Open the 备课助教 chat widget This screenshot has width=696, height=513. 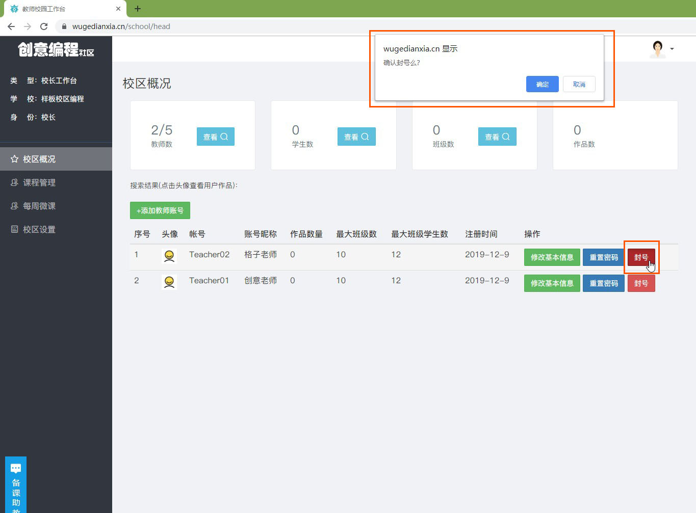[16, 485]
